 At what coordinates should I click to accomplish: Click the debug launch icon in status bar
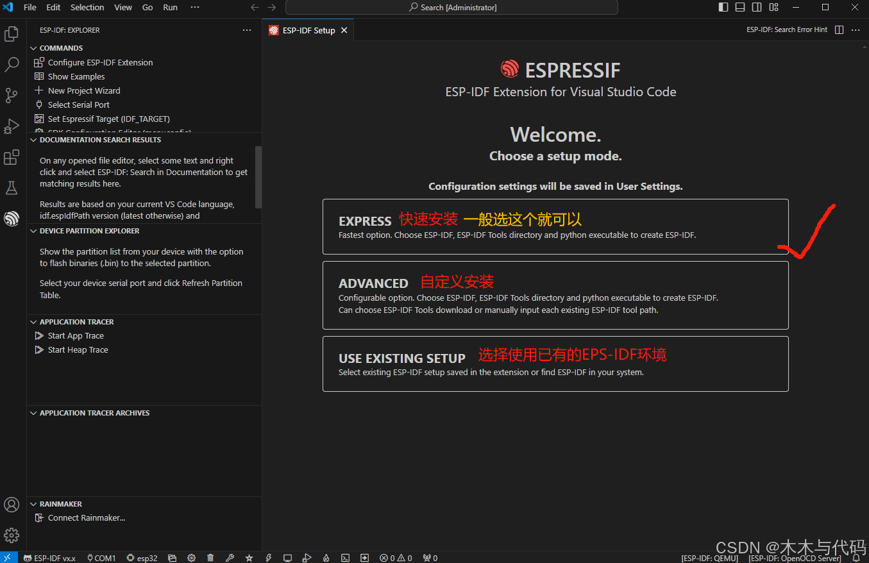click(307, 558)
